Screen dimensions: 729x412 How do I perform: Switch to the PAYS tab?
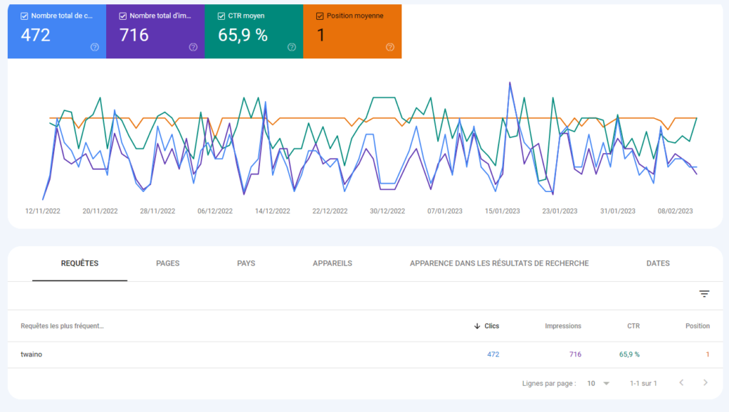tap(246, 263)
